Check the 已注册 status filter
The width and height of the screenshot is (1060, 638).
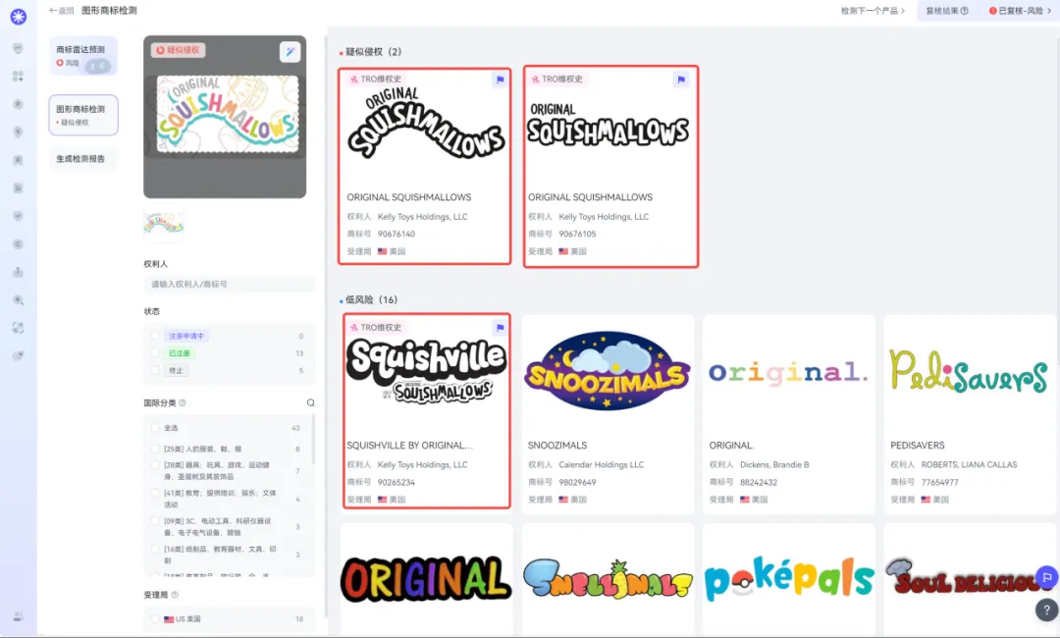(155, 352)
